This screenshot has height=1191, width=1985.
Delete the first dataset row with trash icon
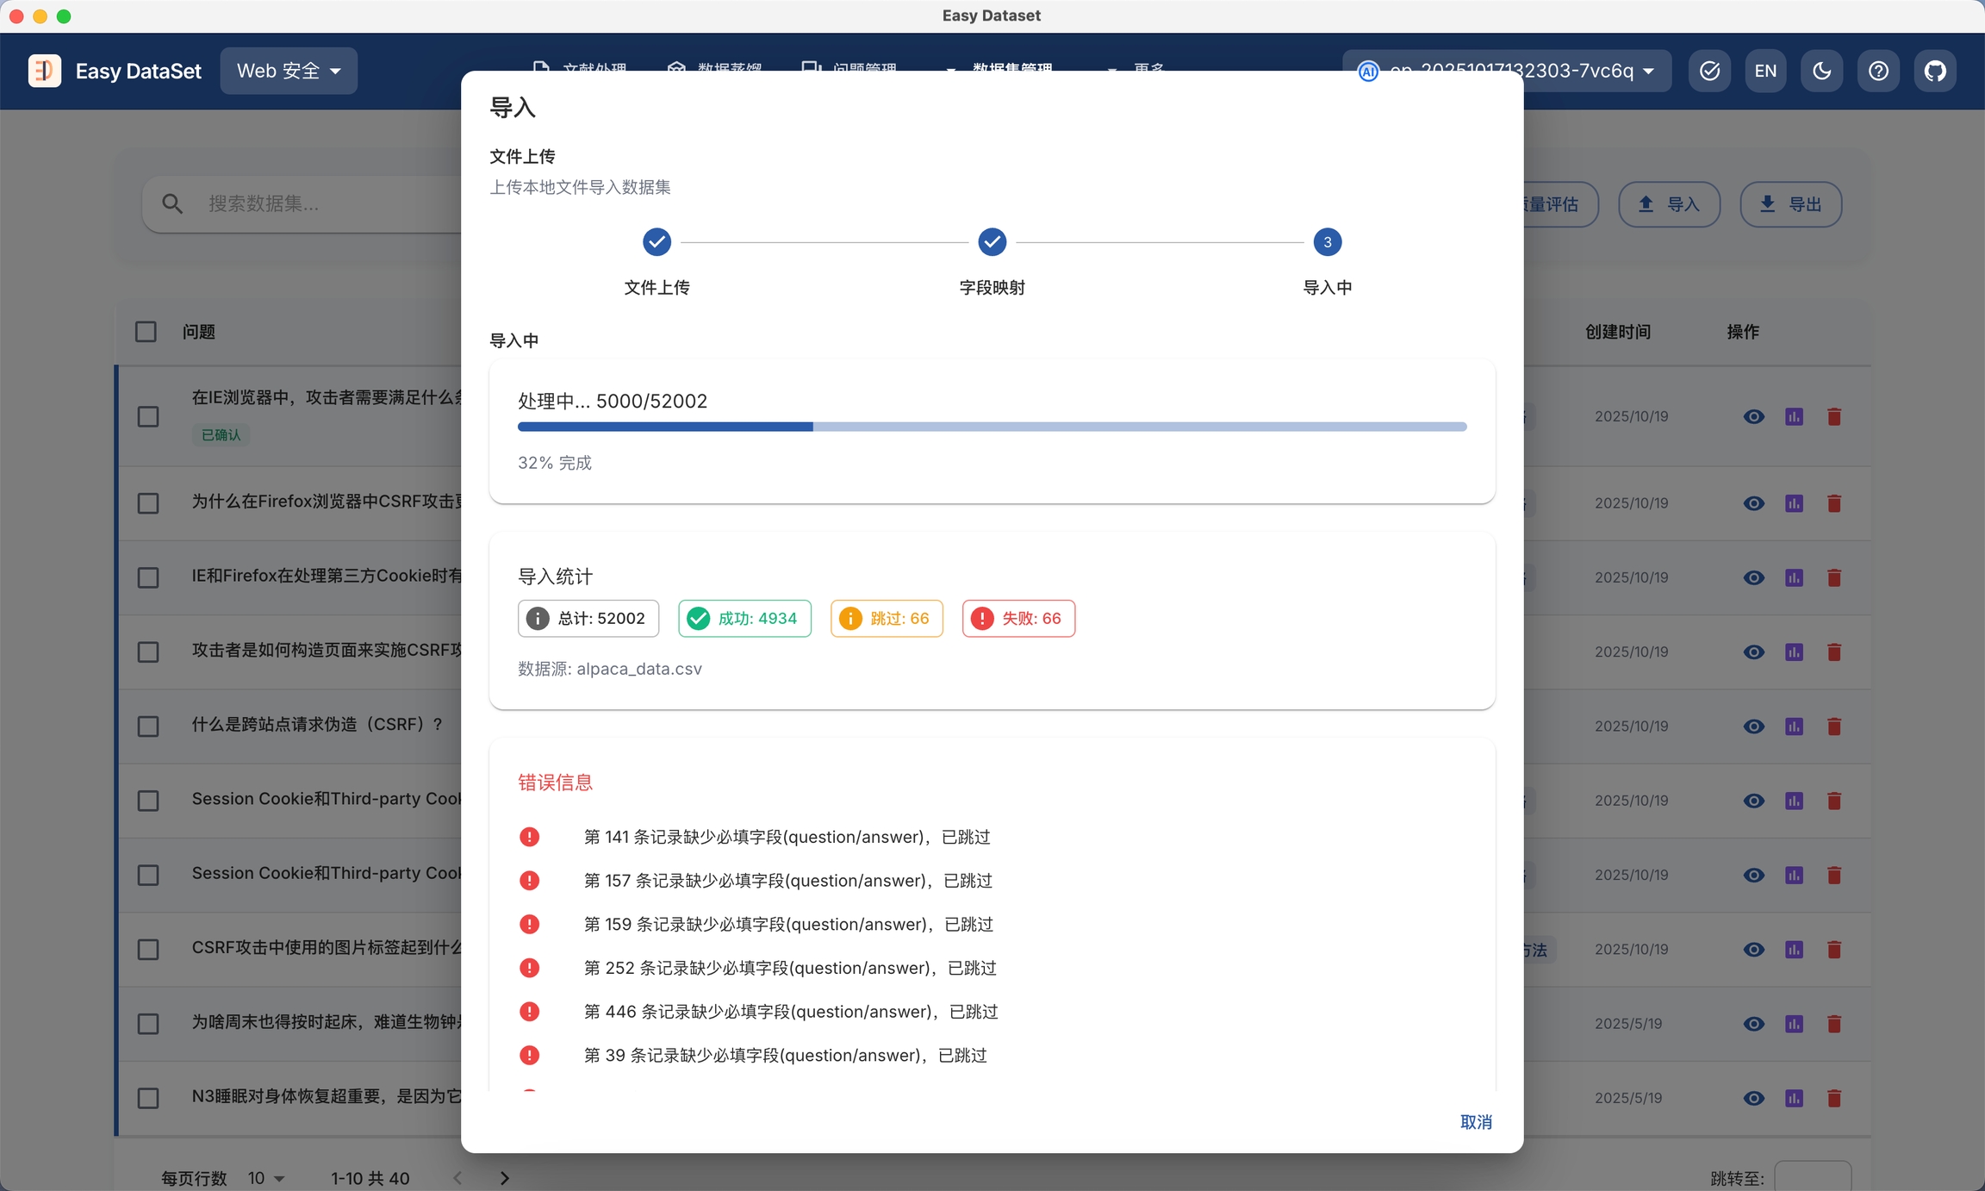coord(1834,417)
